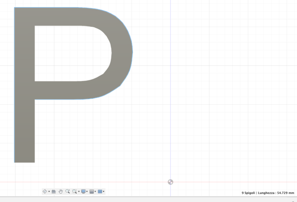Expand the Display Settings dropdown arrow
297x202 pixels.
point(87,191)
